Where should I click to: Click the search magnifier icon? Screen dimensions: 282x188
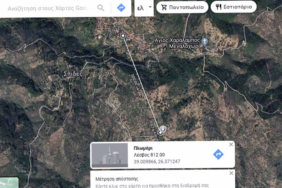pyautogui.click(x=101, y=8)
